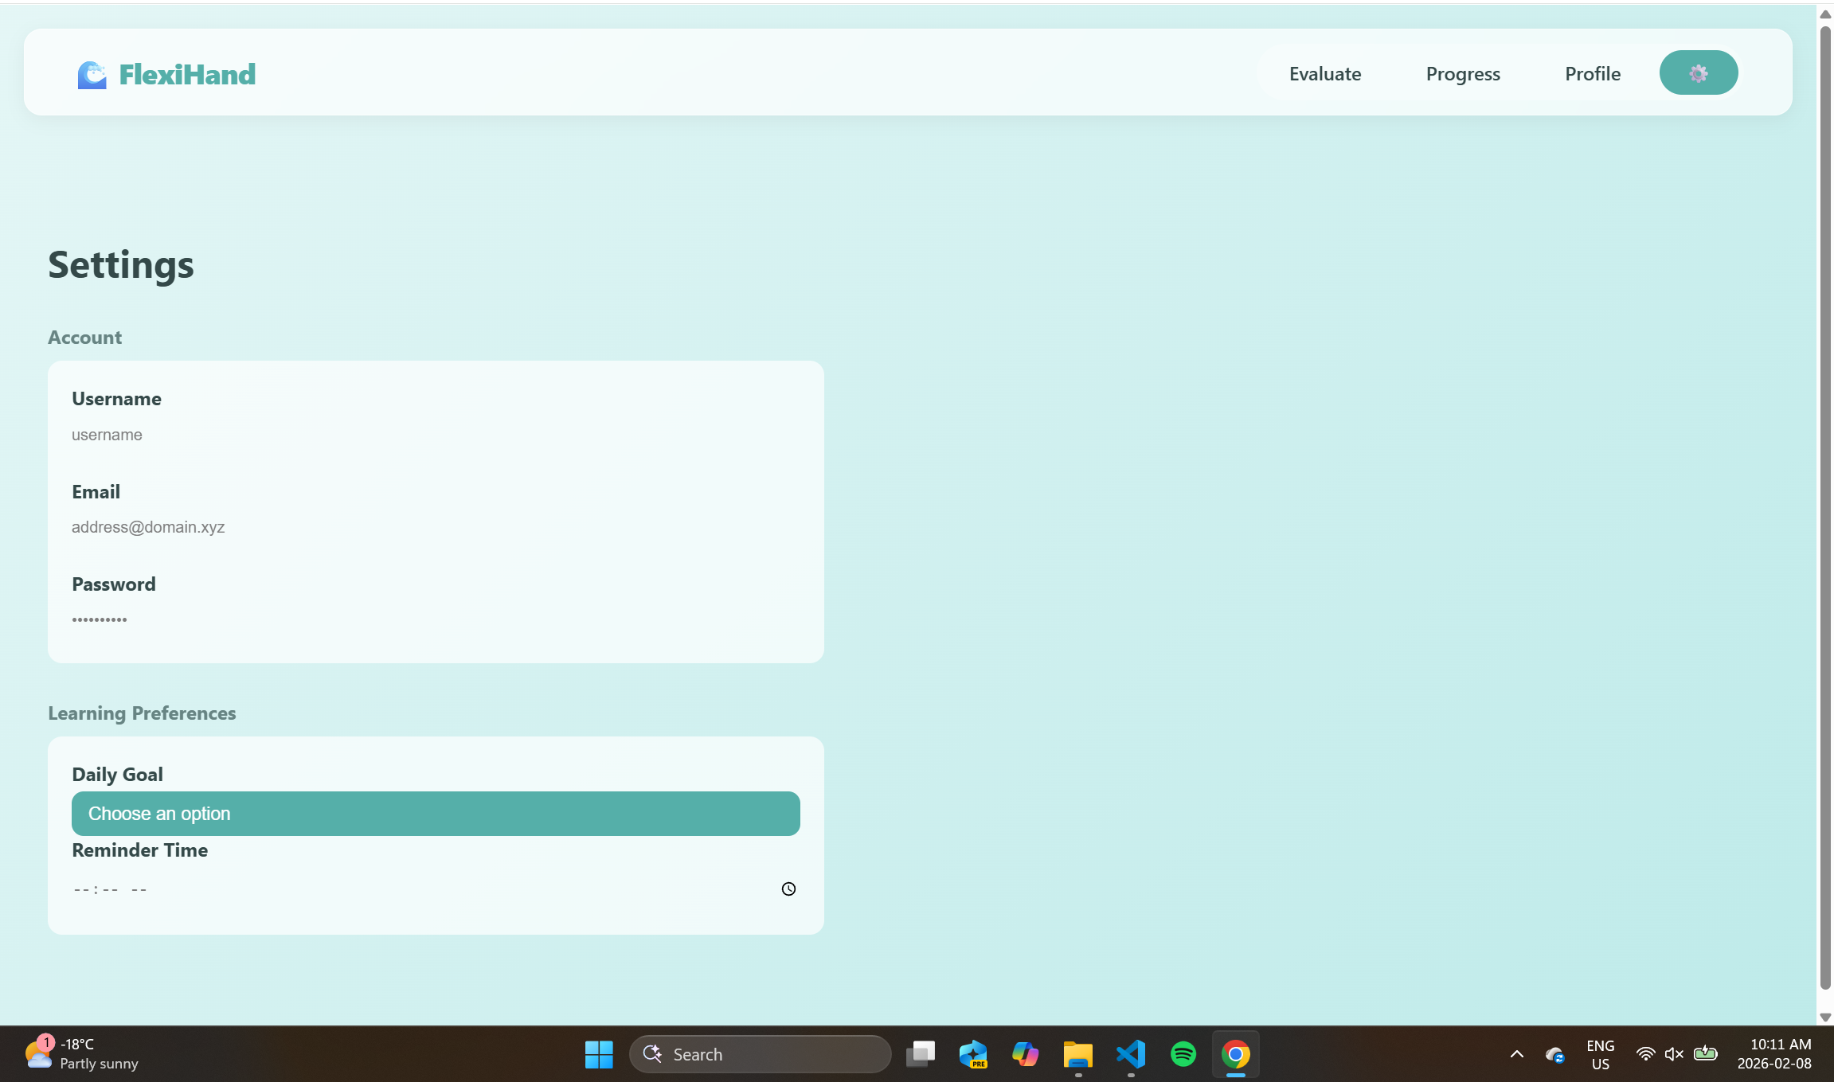Viewport: 1834px width, 1082px height.
Task: Click the FlexiHand brand name link
Action: pos(187,75)
